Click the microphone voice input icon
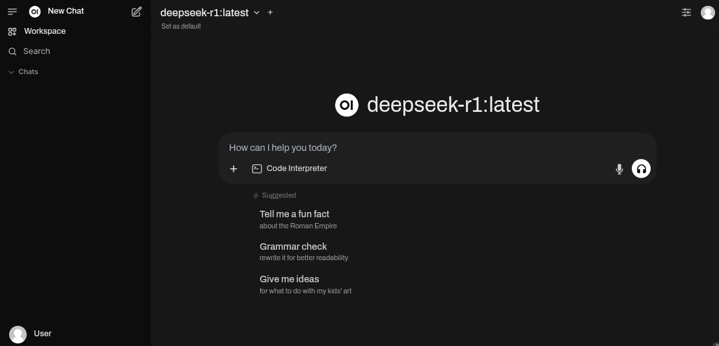 pos(619,169)
